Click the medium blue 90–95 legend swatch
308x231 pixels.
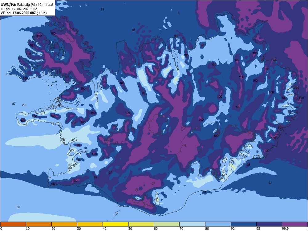click(x=244, y=224)
